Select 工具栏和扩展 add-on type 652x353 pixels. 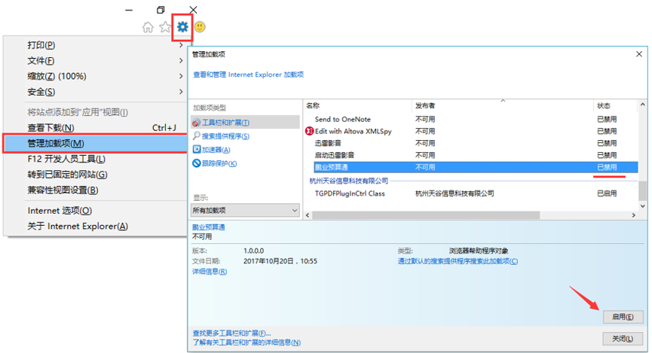[225, 122]
